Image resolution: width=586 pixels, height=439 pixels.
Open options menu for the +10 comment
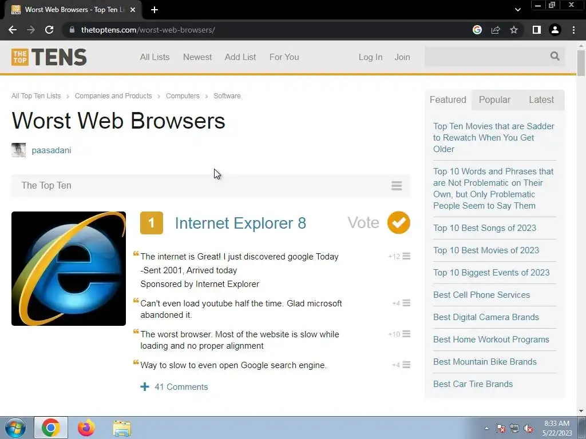click(x=406, y=334)
